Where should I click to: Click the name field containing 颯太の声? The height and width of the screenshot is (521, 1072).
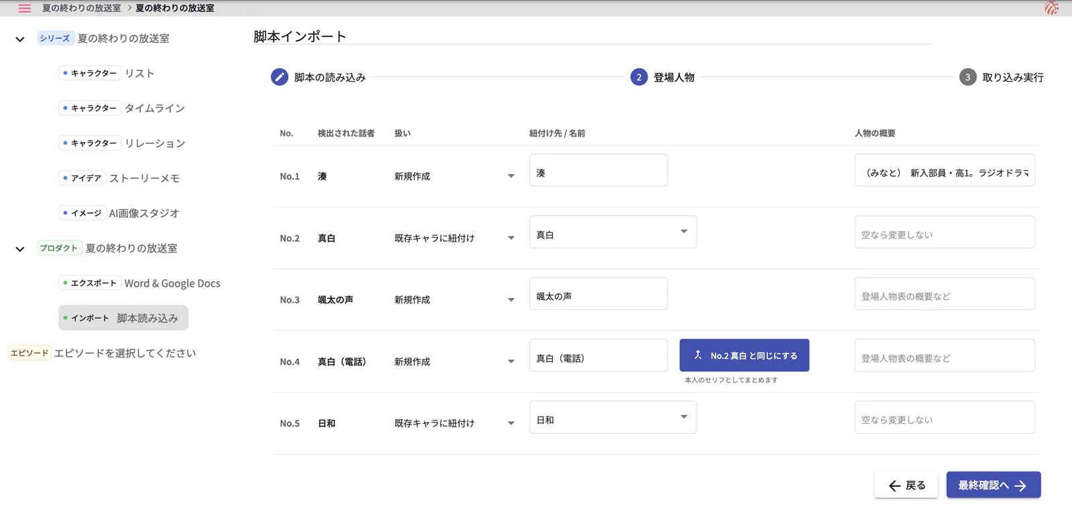click(x=598, y=293)
